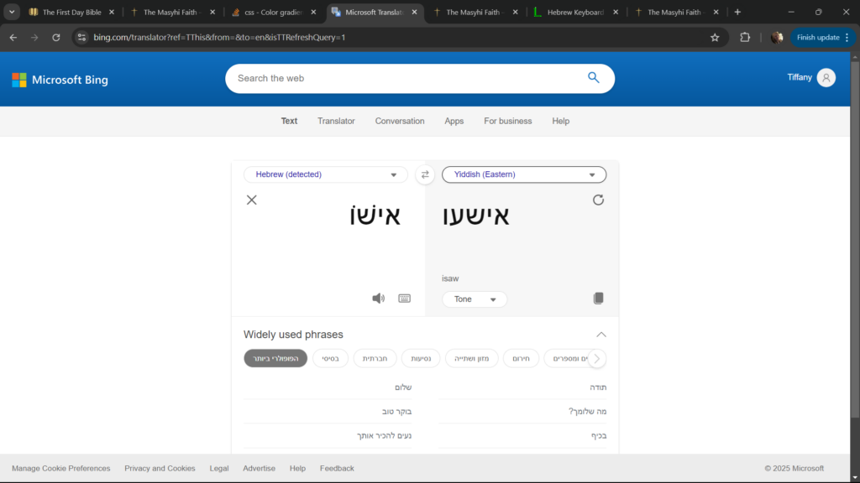The width and height of the screenshot is (860, 483).
Task: Click the Search the web field
Action: (403, 78)
